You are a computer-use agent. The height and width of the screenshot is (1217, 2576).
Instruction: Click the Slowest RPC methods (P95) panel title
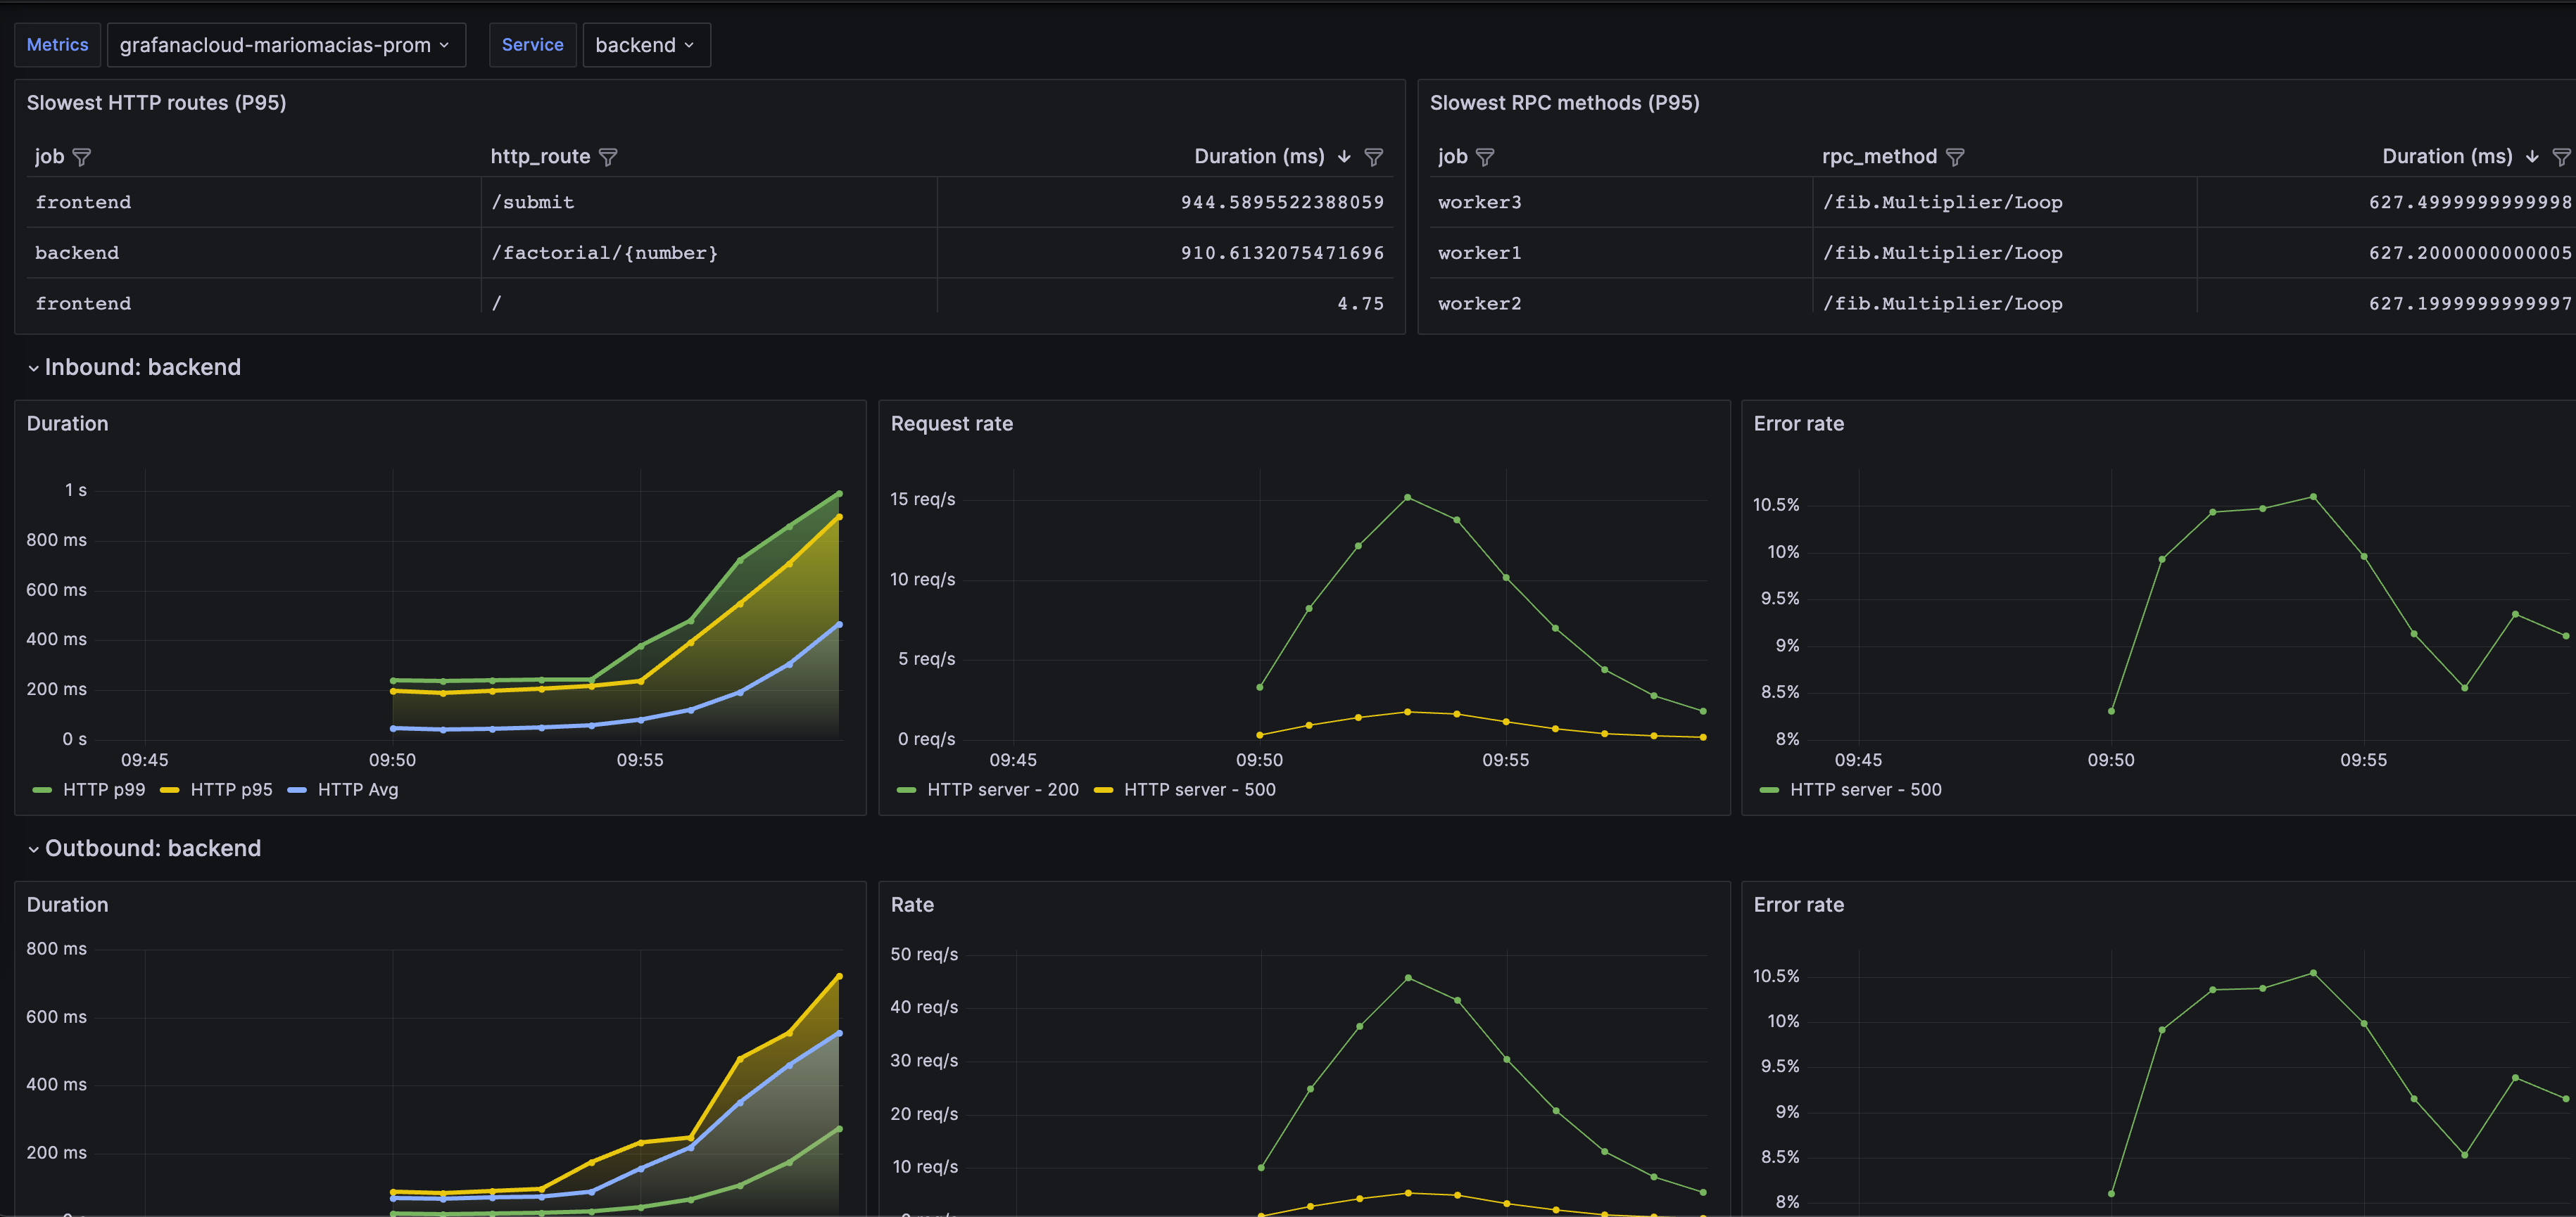[1564, 103]
